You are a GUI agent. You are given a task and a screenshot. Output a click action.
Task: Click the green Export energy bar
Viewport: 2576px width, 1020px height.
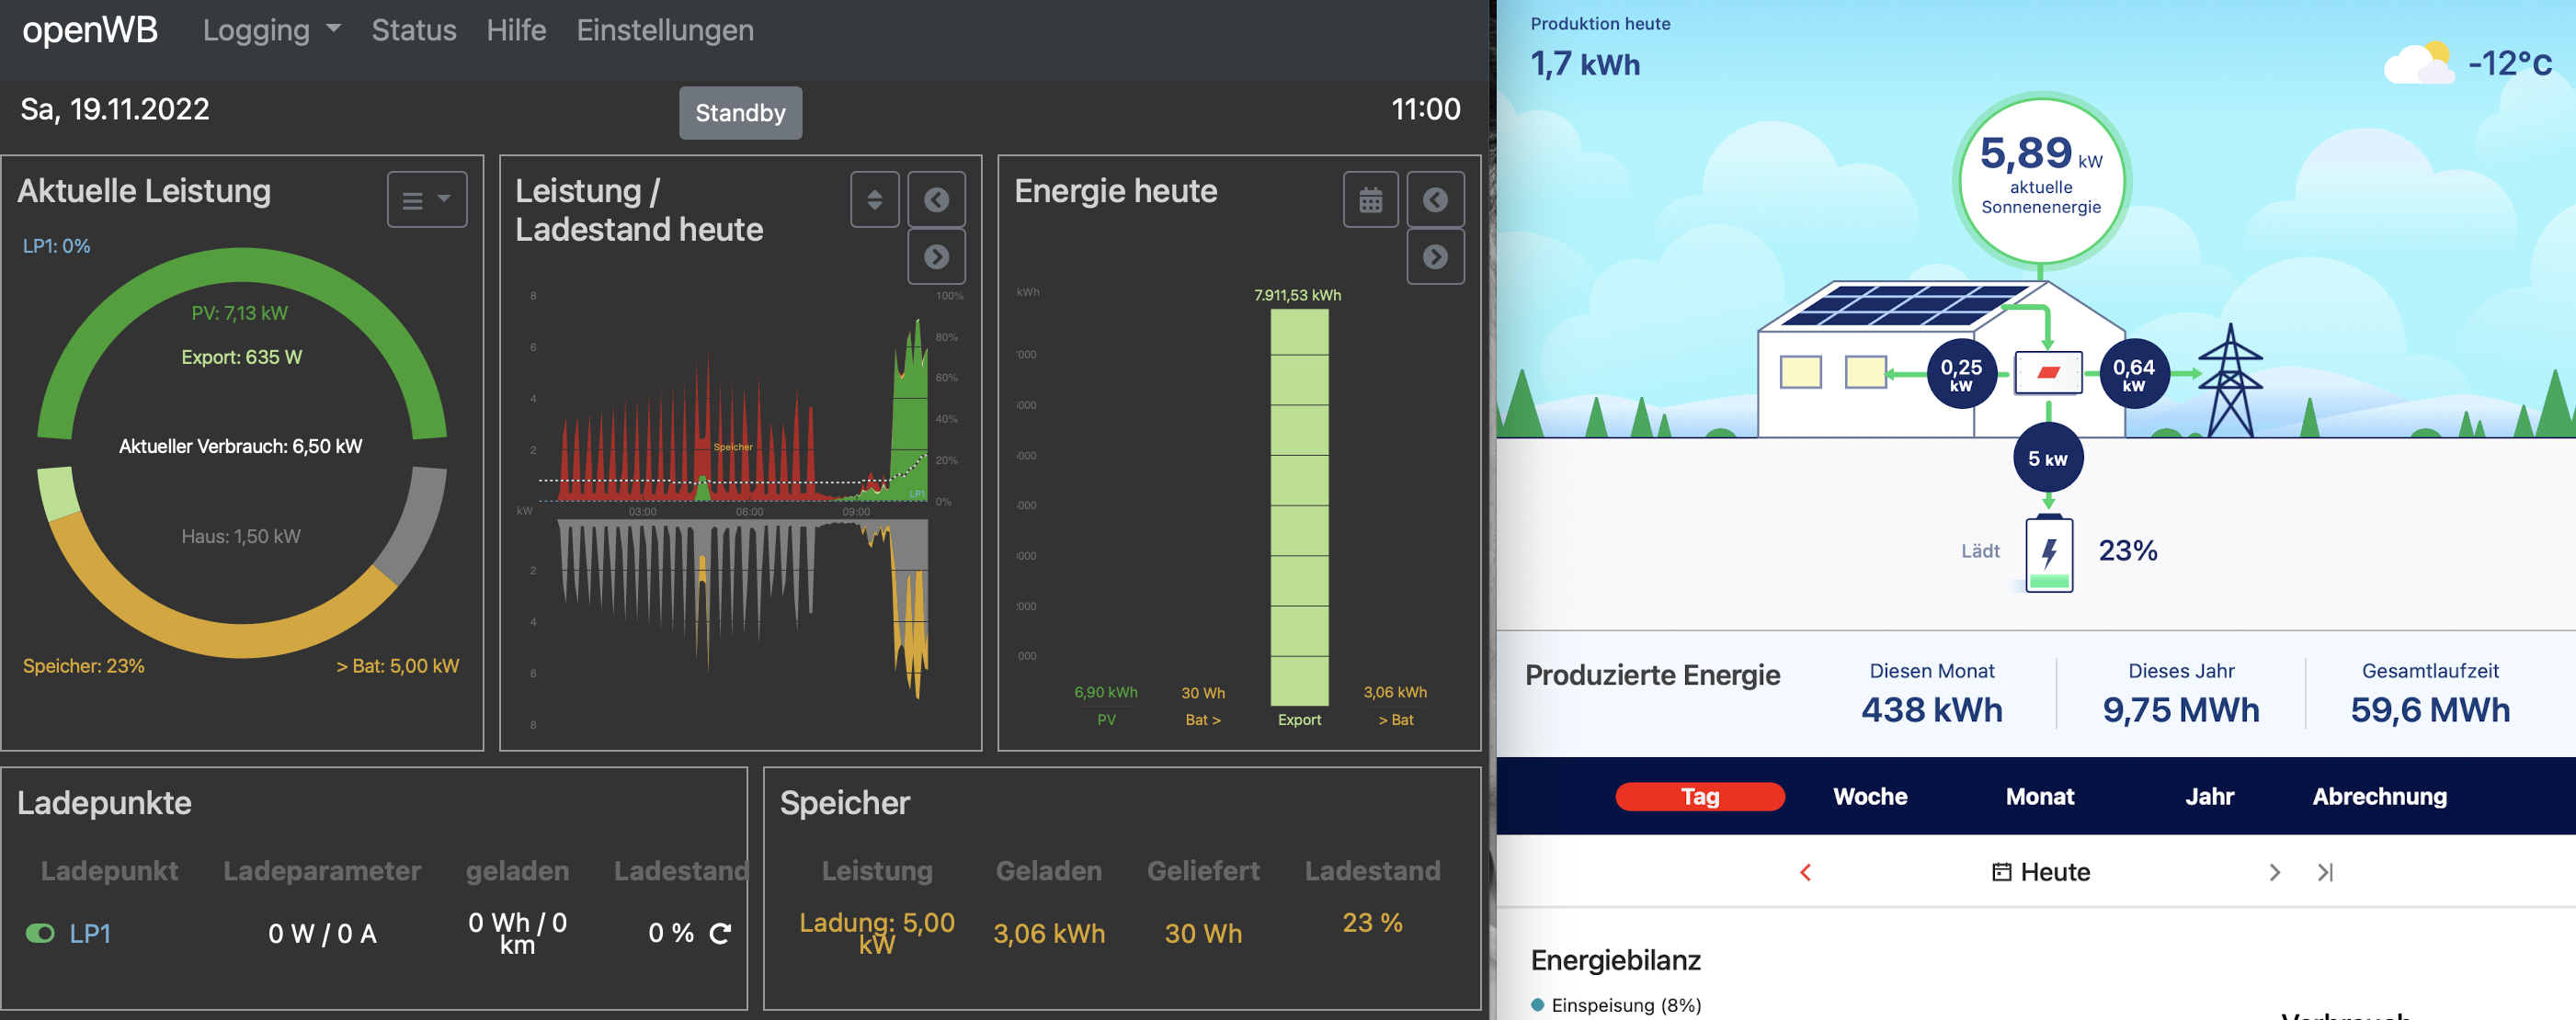(x=1299, y=506)
